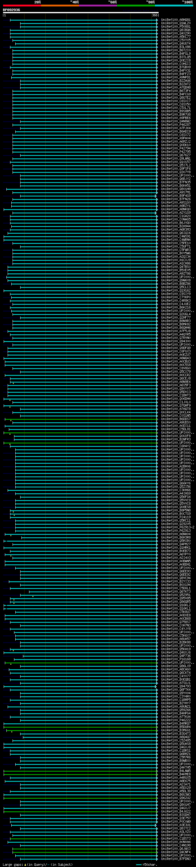
Task: Click the red 20% identity legend segment
Action: (22, 6)
